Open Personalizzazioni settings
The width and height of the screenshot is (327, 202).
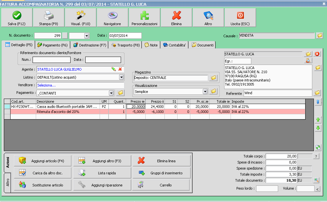144,18
